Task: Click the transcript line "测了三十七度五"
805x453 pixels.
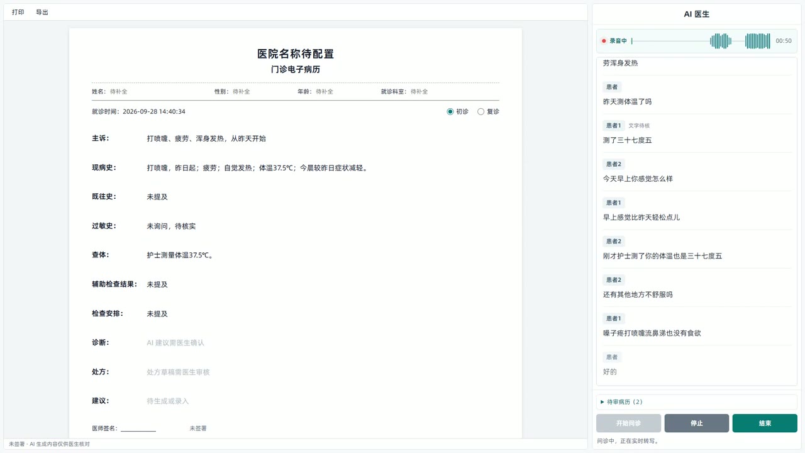Action: pyautogui.click(x=627, y=140)
